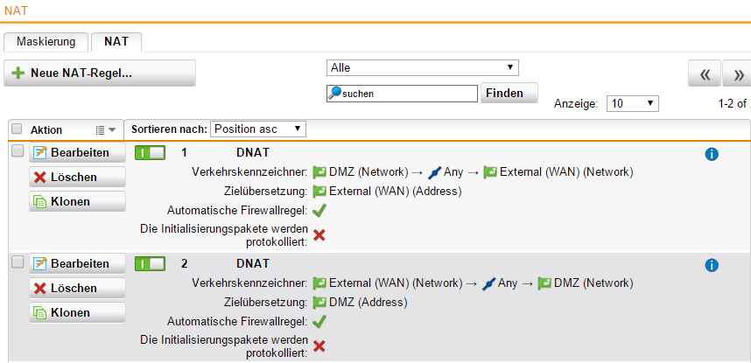Go to previous page with double-left arrow

click(x=705, y=74)
